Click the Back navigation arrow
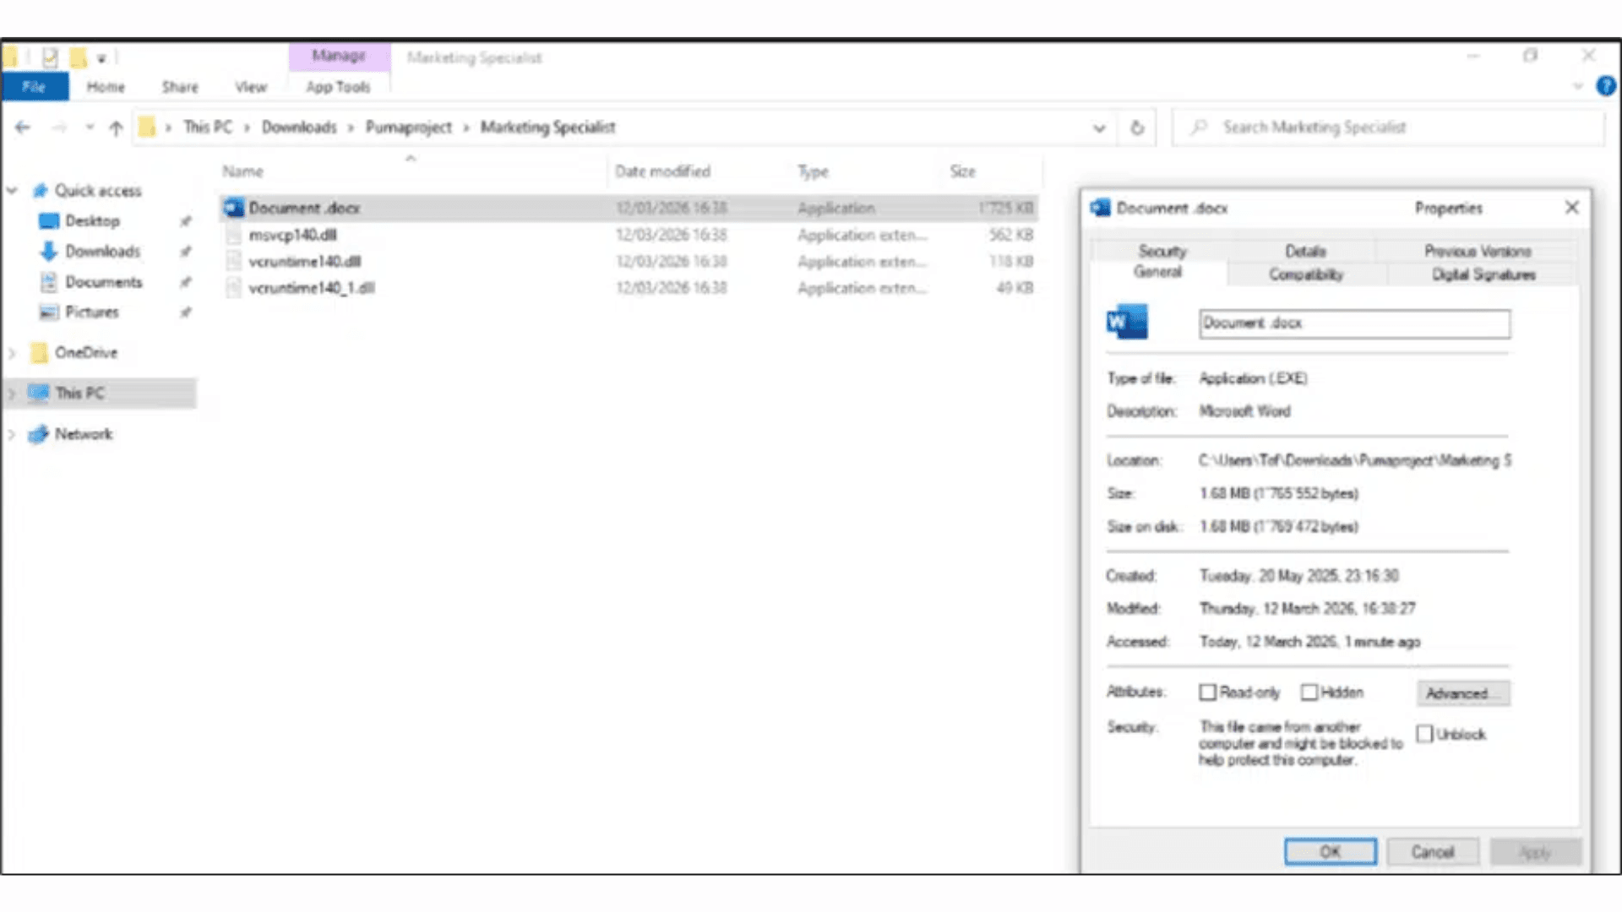 coord(23,128)
